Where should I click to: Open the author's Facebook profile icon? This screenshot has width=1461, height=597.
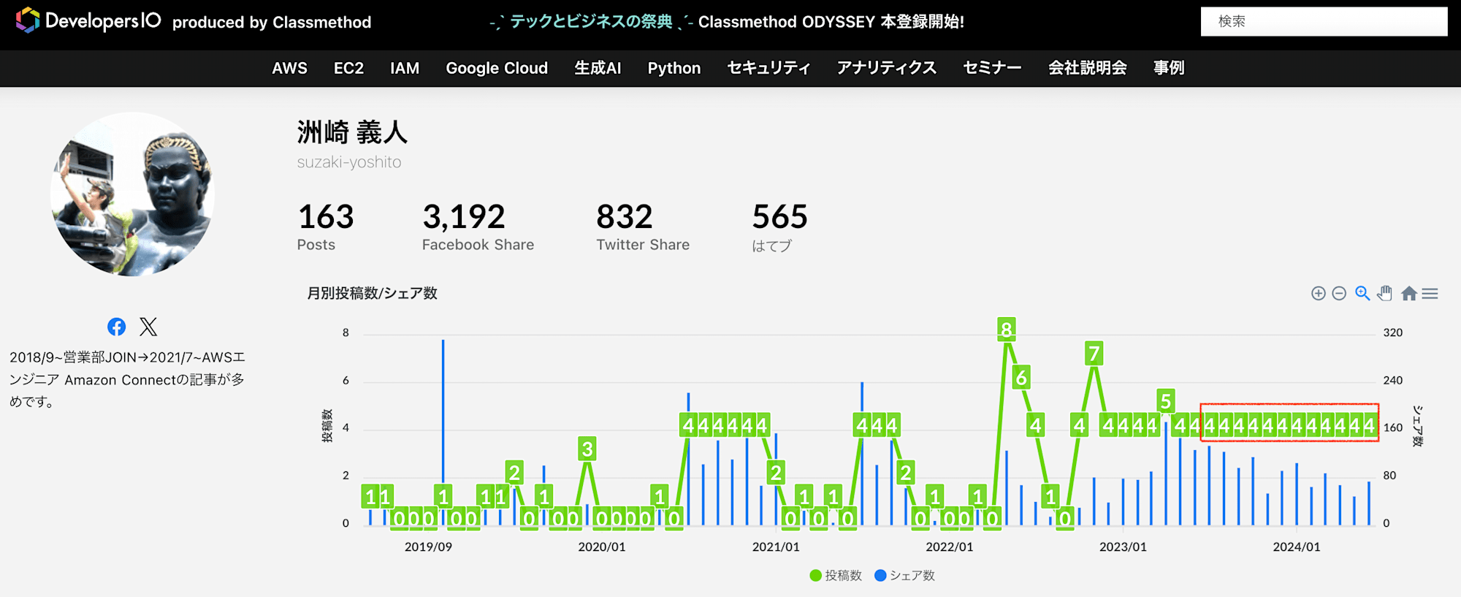(x=116, y=327)
